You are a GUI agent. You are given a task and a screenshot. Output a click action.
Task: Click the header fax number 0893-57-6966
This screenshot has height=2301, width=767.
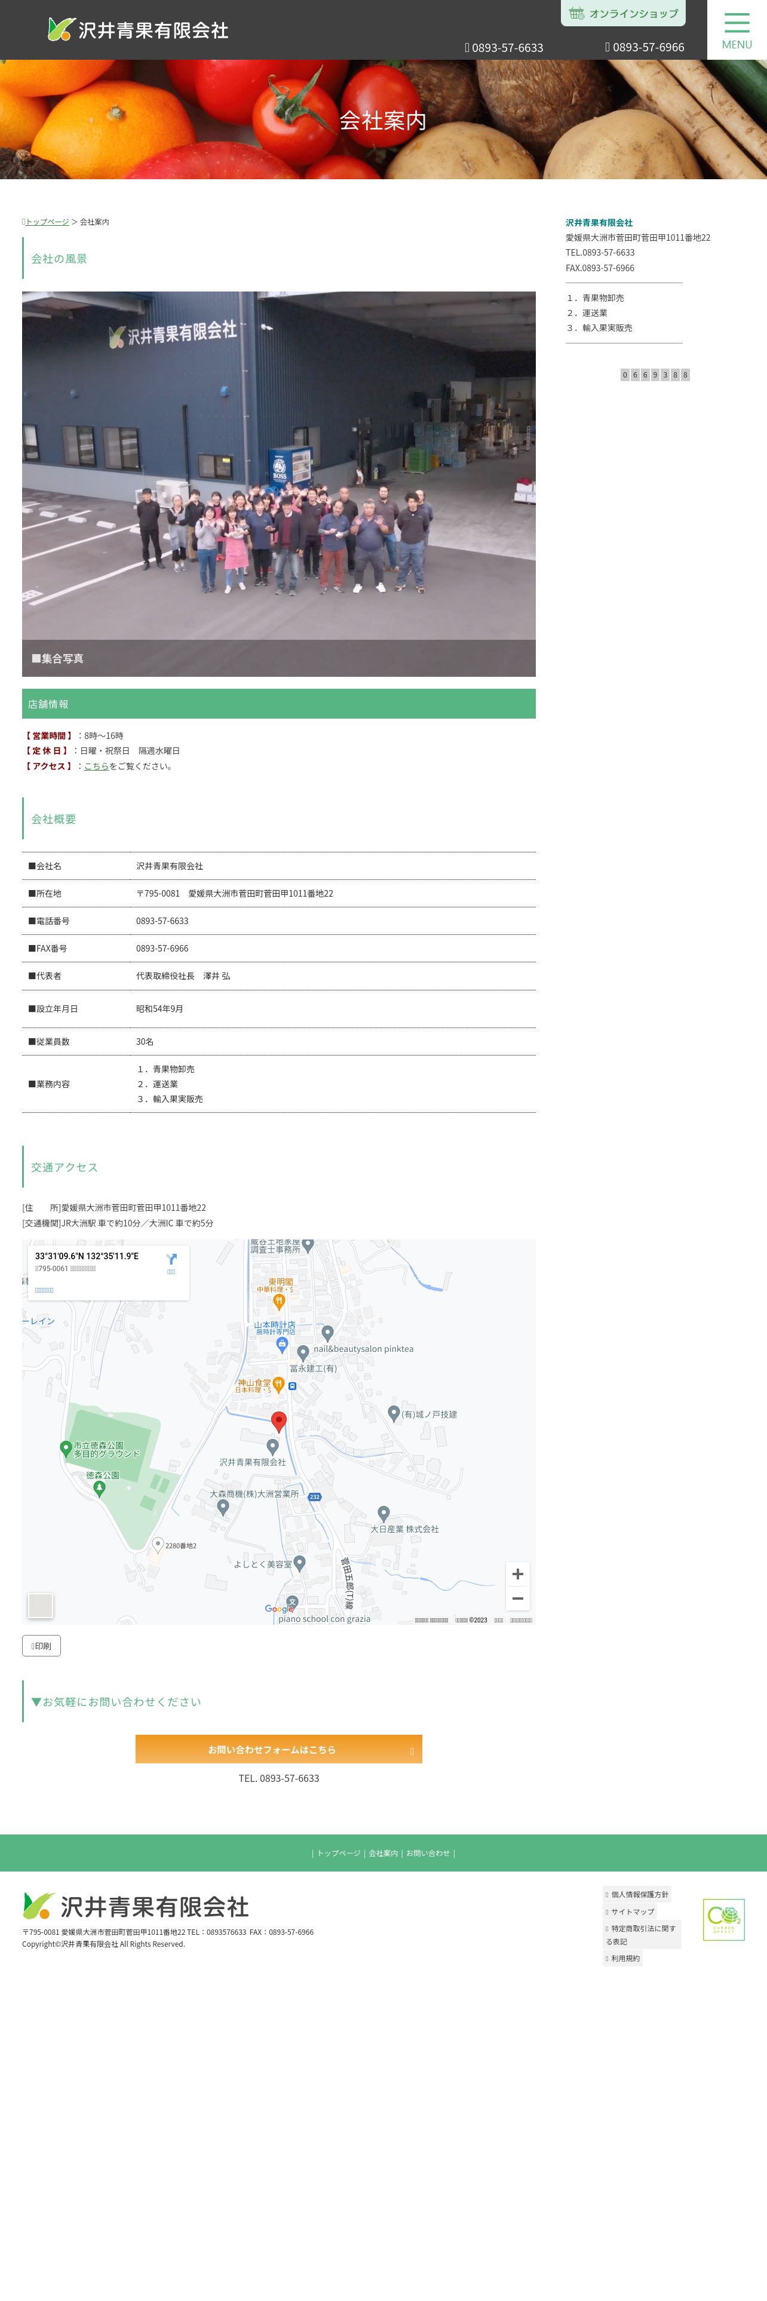point(645,47)
